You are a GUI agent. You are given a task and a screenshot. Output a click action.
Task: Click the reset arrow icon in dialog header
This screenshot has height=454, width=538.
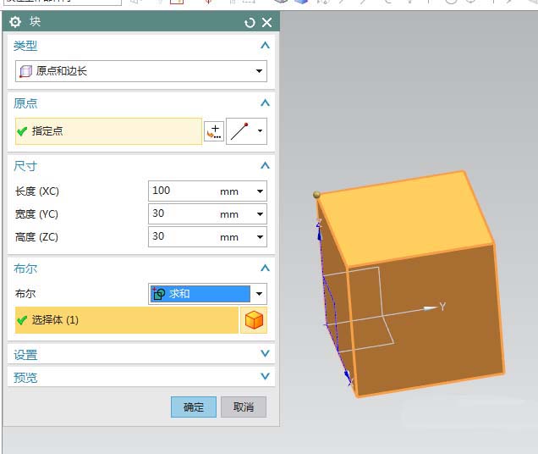[250, 22]
